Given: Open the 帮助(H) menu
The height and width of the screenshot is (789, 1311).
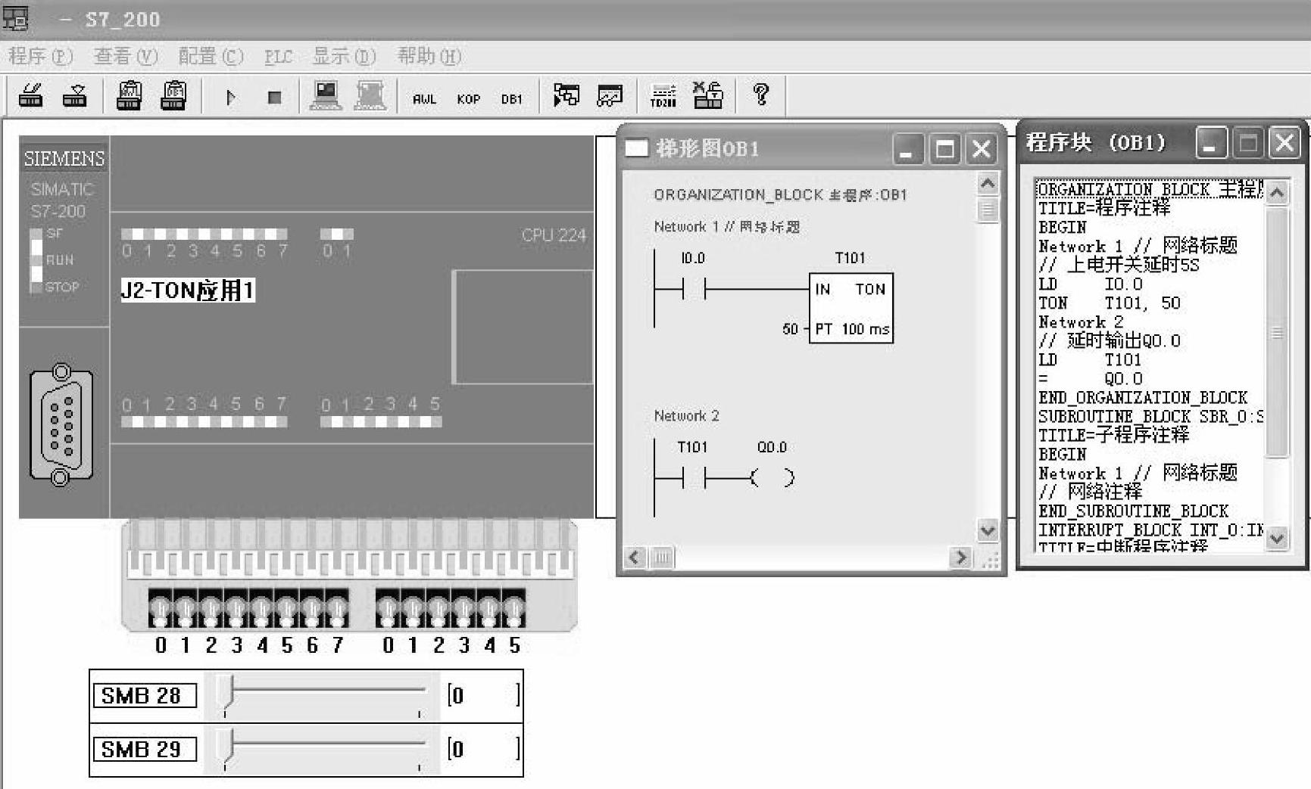Looking at the screenshot, I should pyautogui.click(x=429, y=57).
